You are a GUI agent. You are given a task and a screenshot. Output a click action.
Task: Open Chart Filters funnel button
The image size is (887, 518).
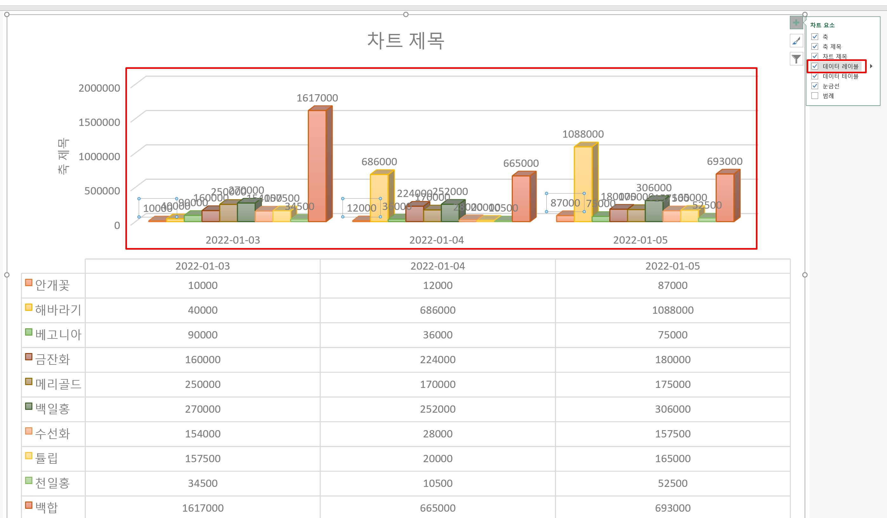tap(796, 59)
